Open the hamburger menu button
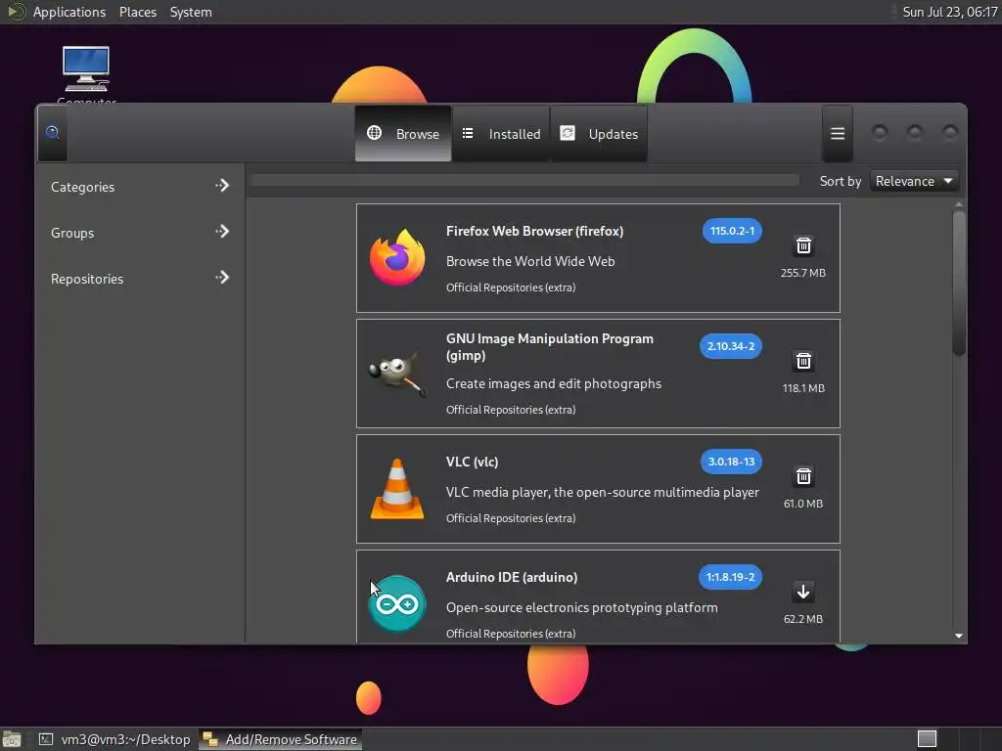Viewport: 1002px width, 751px height. tap(838, 133)
